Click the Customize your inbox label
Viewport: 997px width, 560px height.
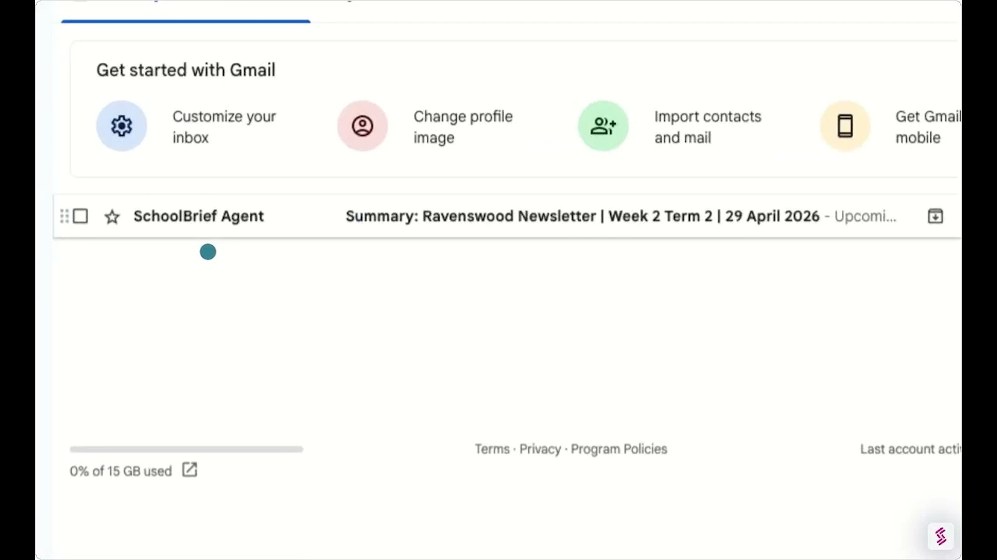[x=224, y=127]
